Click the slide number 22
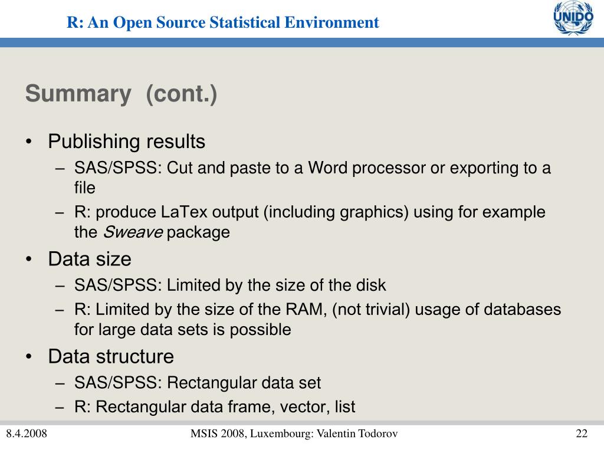The image size is (604, 453). [x=582, y=434]
